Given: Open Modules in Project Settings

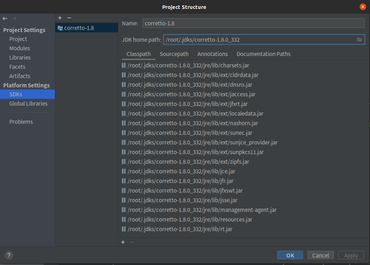Looking at the screenshot, I should tap(20, 48).
